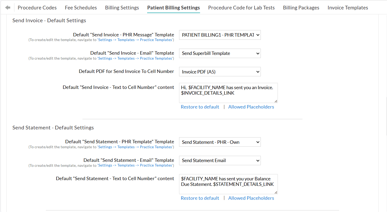Expand the Default PDF for Send Invoice dropdown

(x=220, y=72)
